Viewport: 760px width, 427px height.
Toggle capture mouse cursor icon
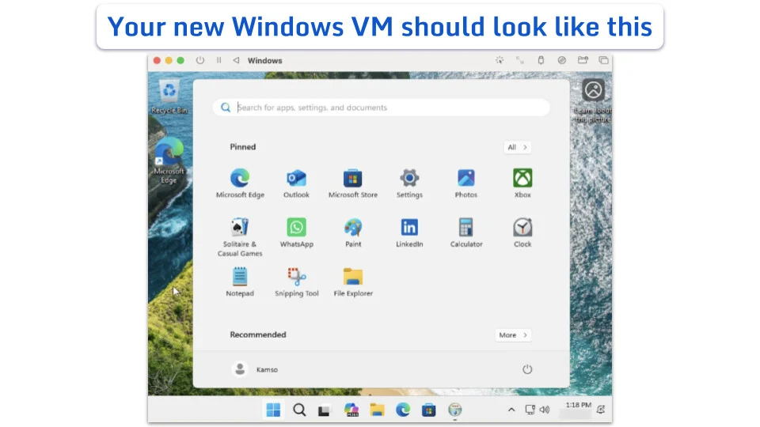(x=500, y=61)
